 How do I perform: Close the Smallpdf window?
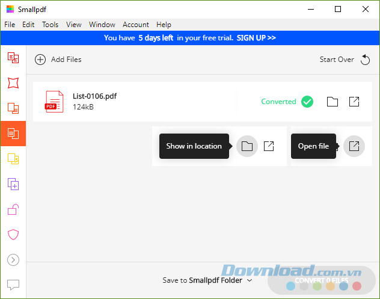[x=366, y=9]
